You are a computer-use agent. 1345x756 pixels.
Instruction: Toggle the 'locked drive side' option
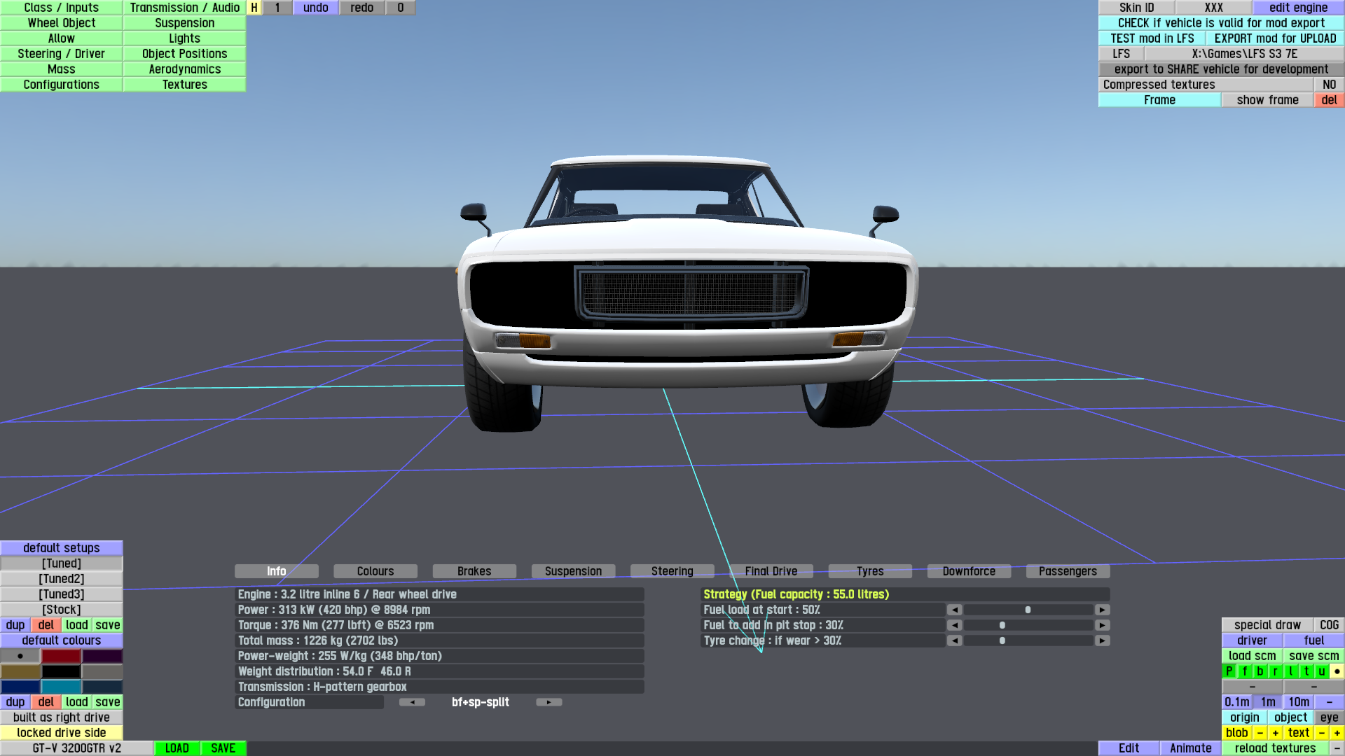[62, 733]
